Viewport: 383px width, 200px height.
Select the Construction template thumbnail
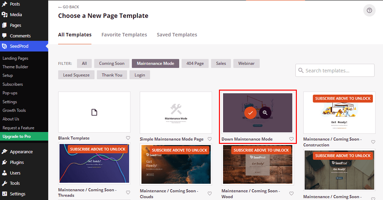click(339, 113)
